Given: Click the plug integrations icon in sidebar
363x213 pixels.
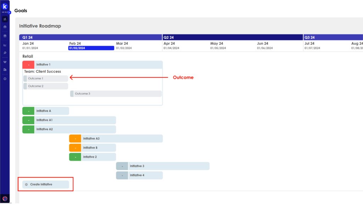Looking at the screenshot, I should coord(5,53).
